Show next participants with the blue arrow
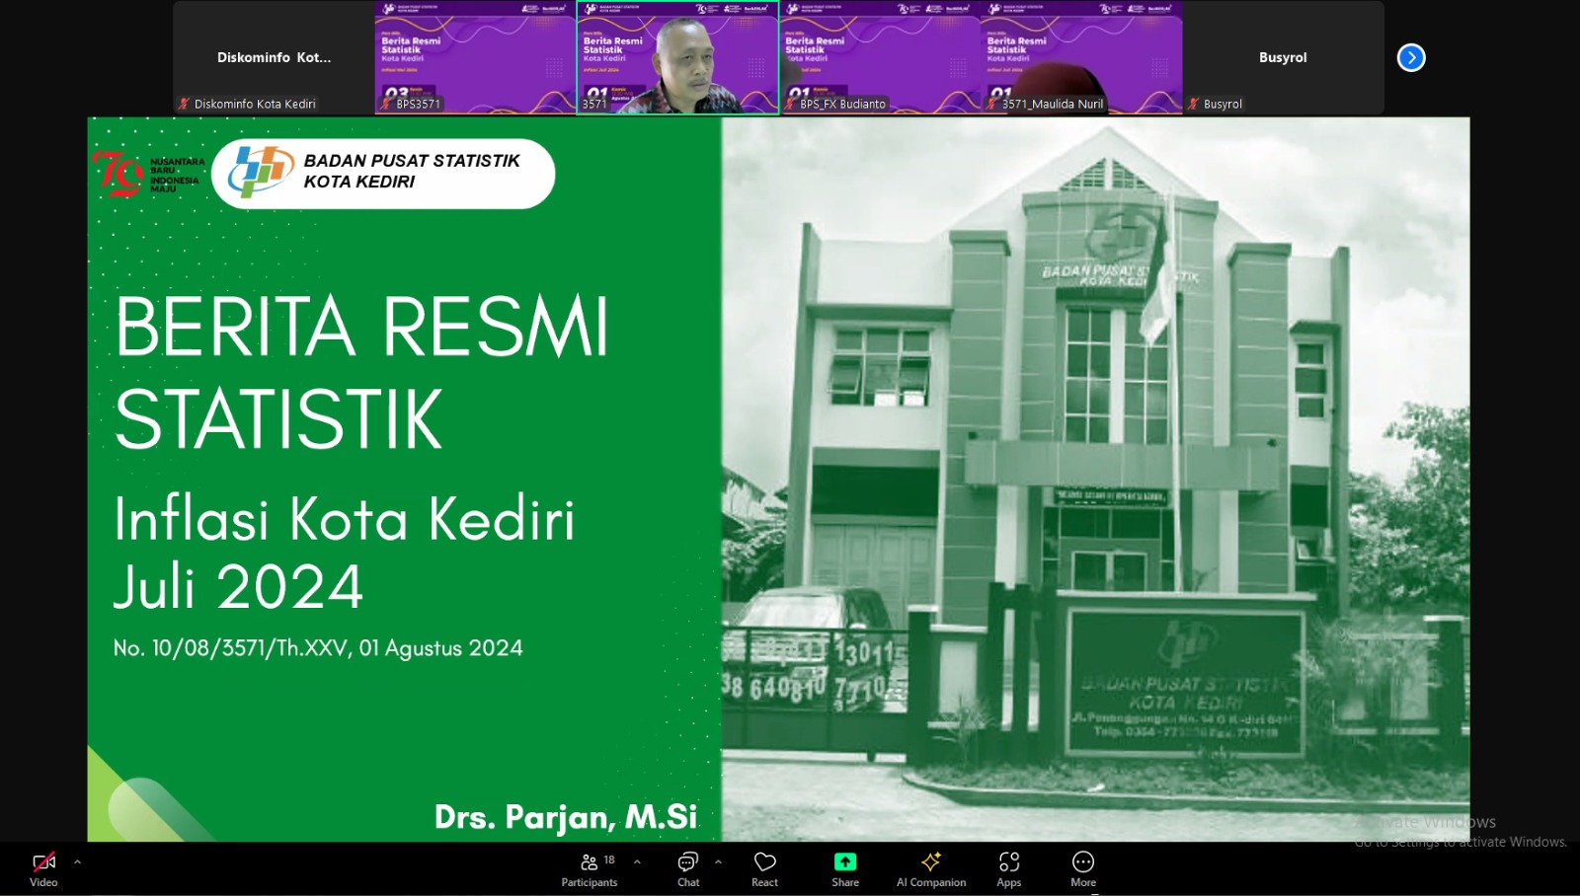 pyautogui.click(x=1411, y=57)
